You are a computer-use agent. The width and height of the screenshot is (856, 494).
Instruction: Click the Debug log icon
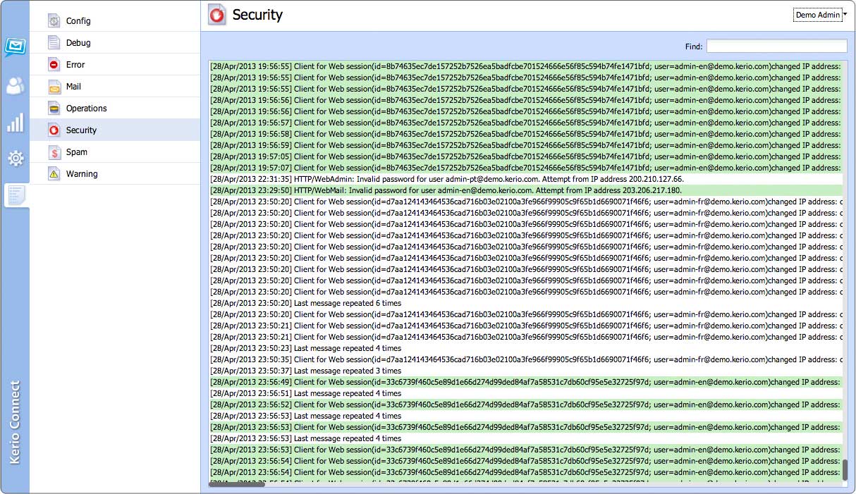(x=54, y=43)
